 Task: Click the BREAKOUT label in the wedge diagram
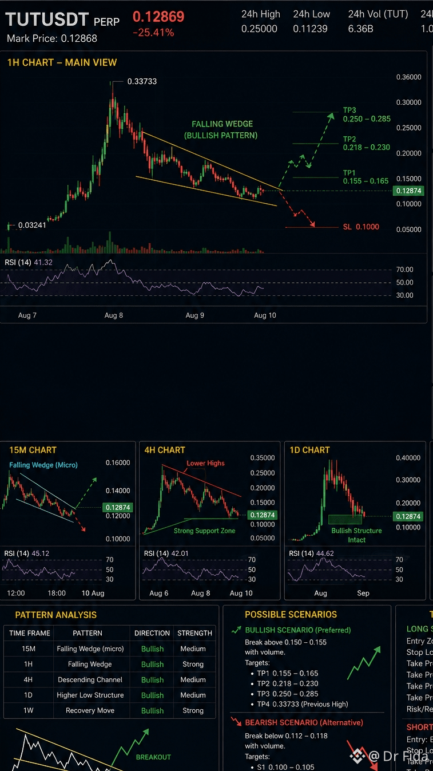pyautogui.click(x=153, y=757)
